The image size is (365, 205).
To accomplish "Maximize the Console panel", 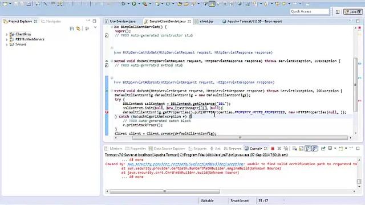I will click(358, 148).
